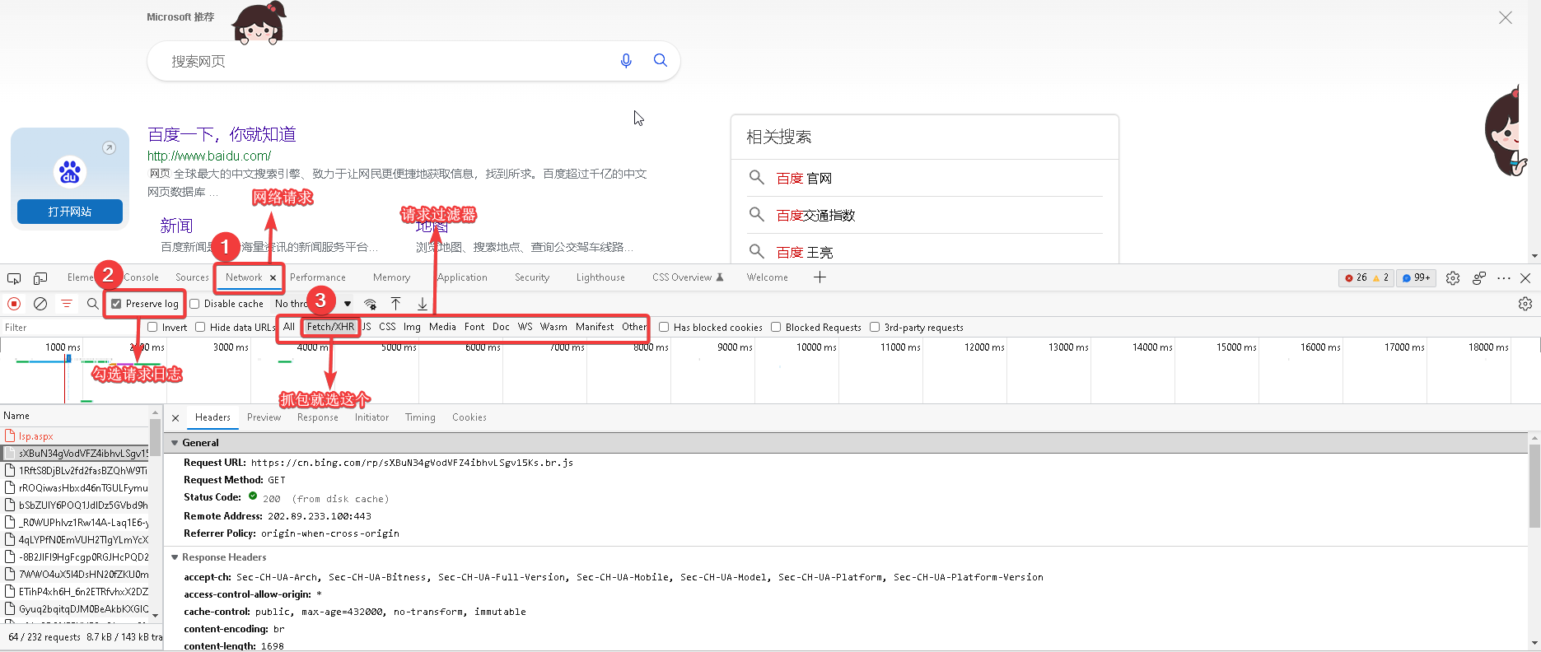This screenshot has height=652, width=1541.
Task: Open the Application tab
Action: [462, 277]
